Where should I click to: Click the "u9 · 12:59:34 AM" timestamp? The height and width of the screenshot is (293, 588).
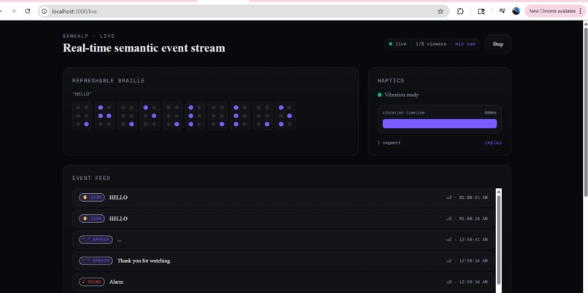[x=467, y=281]
